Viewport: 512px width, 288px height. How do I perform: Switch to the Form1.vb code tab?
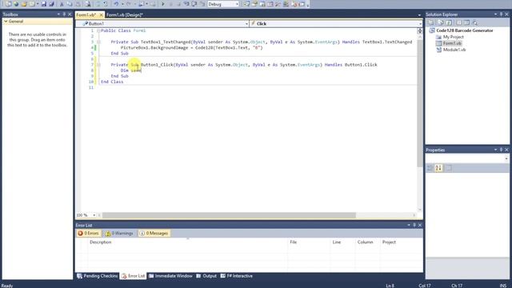coord(86,14)
